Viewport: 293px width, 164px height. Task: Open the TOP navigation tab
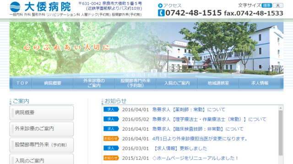click(x=22, y=83)
